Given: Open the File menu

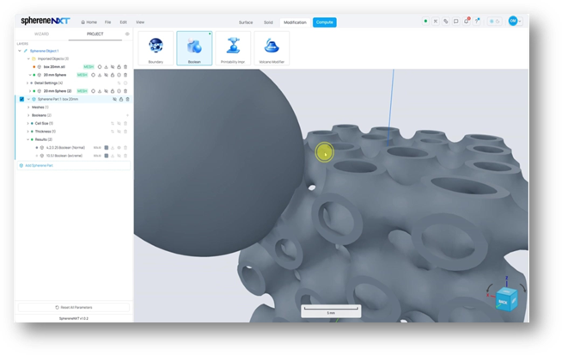Looking at the screenshot, I should (x=107, y=22).
